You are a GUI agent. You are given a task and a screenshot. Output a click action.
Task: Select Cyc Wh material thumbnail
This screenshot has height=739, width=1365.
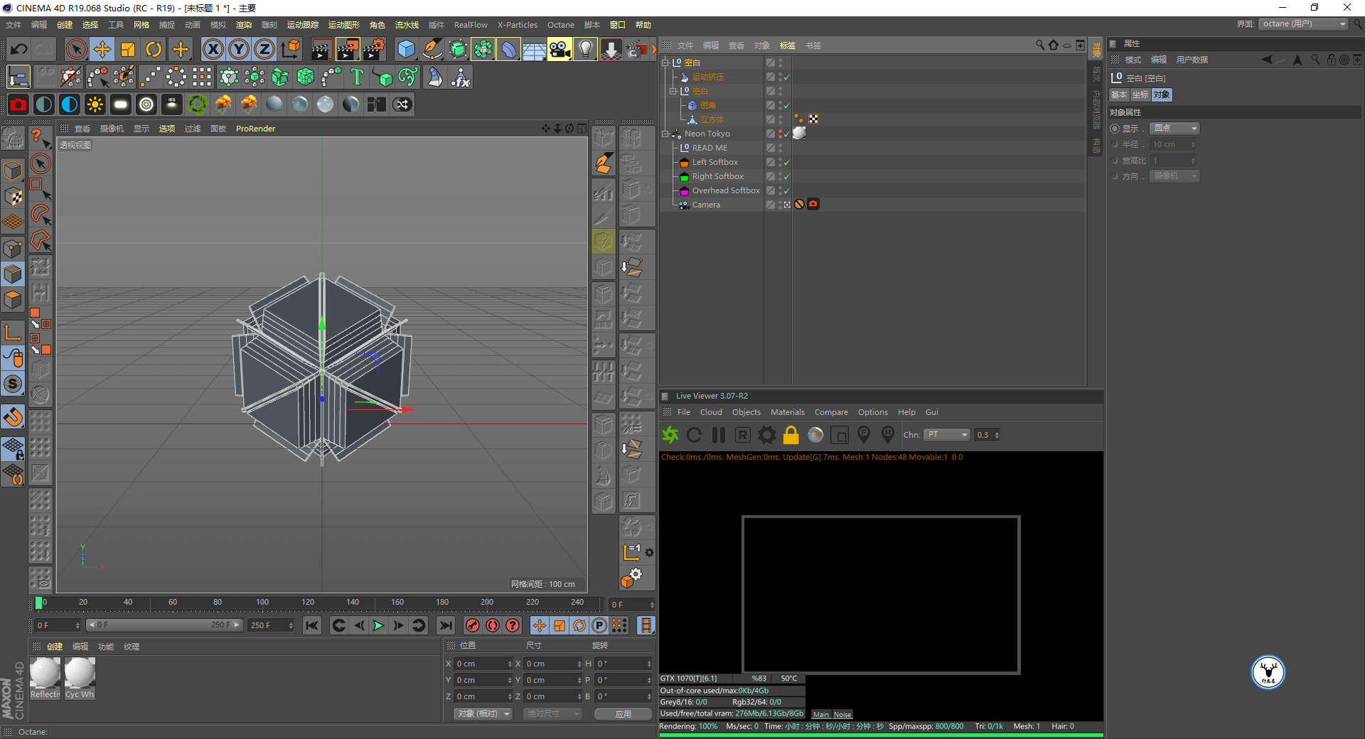(80, 678)
